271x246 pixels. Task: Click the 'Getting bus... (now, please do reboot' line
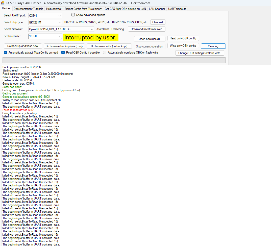(x=41, y=90)
